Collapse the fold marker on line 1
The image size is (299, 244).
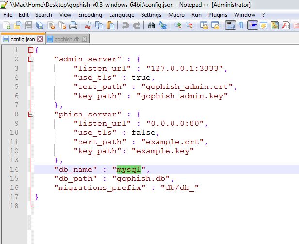(x=31, y=50)
